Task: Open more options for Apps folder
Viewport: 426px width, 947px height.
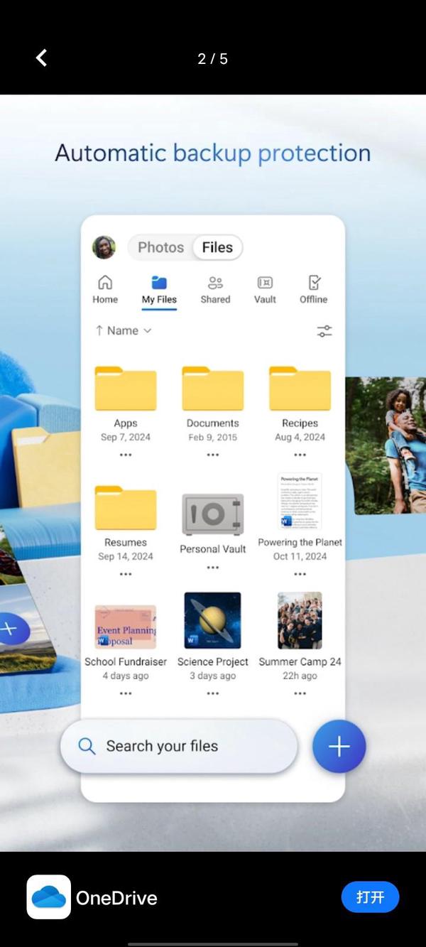Action: click(x=126, y=455)
